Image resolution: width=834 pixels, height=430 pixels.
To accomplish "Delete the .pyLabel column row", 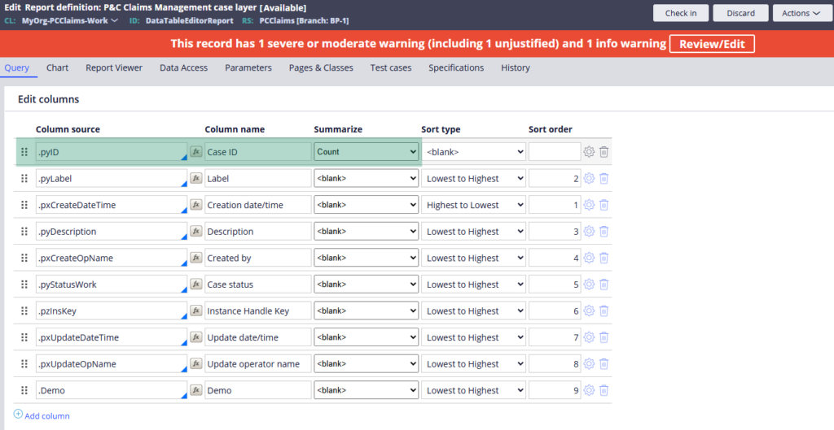I will (604, 178).
